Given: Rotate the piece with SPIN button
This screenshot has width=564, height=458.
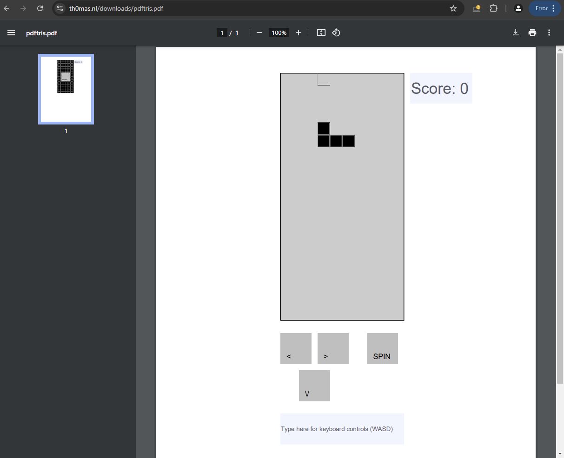Looking at the screenshot, I should click(382, 348).
